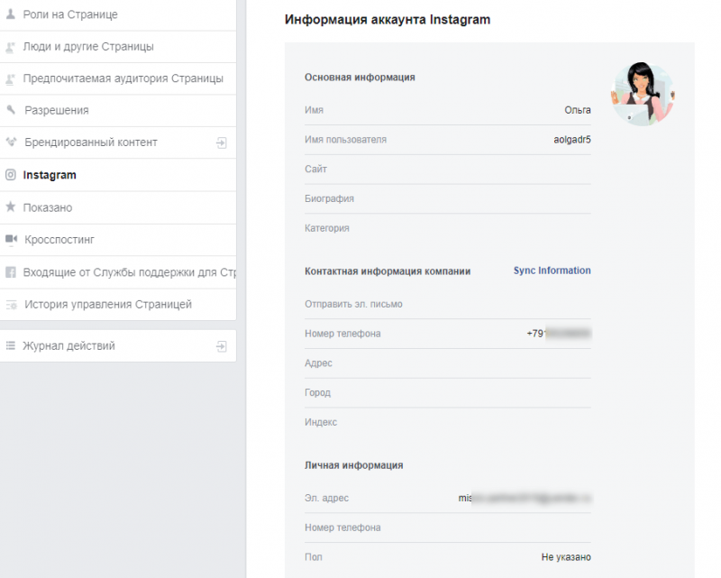Click the Ольга profile avatar picture

(643, 95)
